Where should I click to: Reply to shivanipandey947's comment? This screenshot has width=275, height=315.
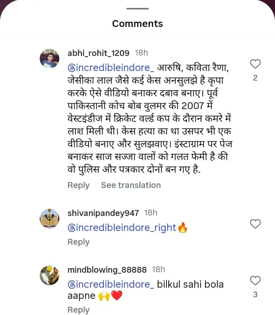(78, 242)
